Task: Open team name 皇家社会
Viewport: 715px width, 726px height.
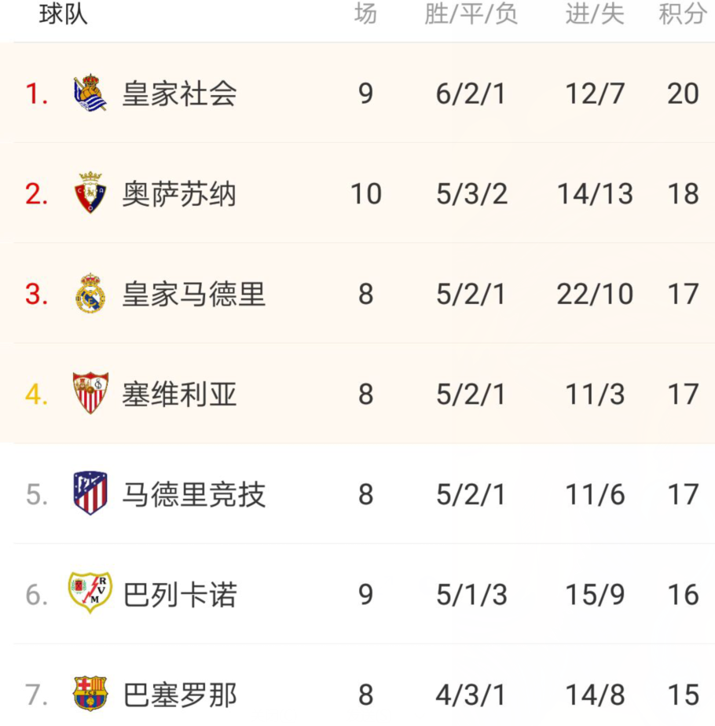Action: [x=179, y=93]
